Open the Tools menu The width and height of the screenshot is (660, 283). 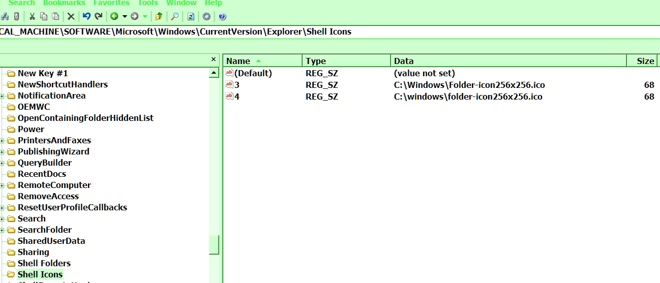148,3
